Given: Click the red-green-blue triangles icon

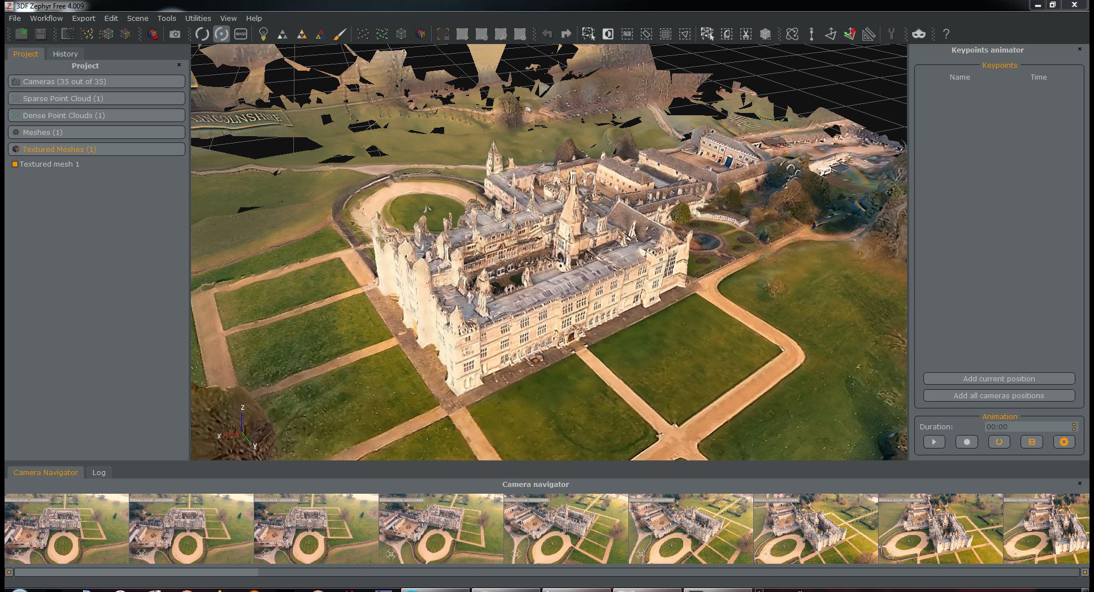Looking at the screenshot, I should (320, 34).
